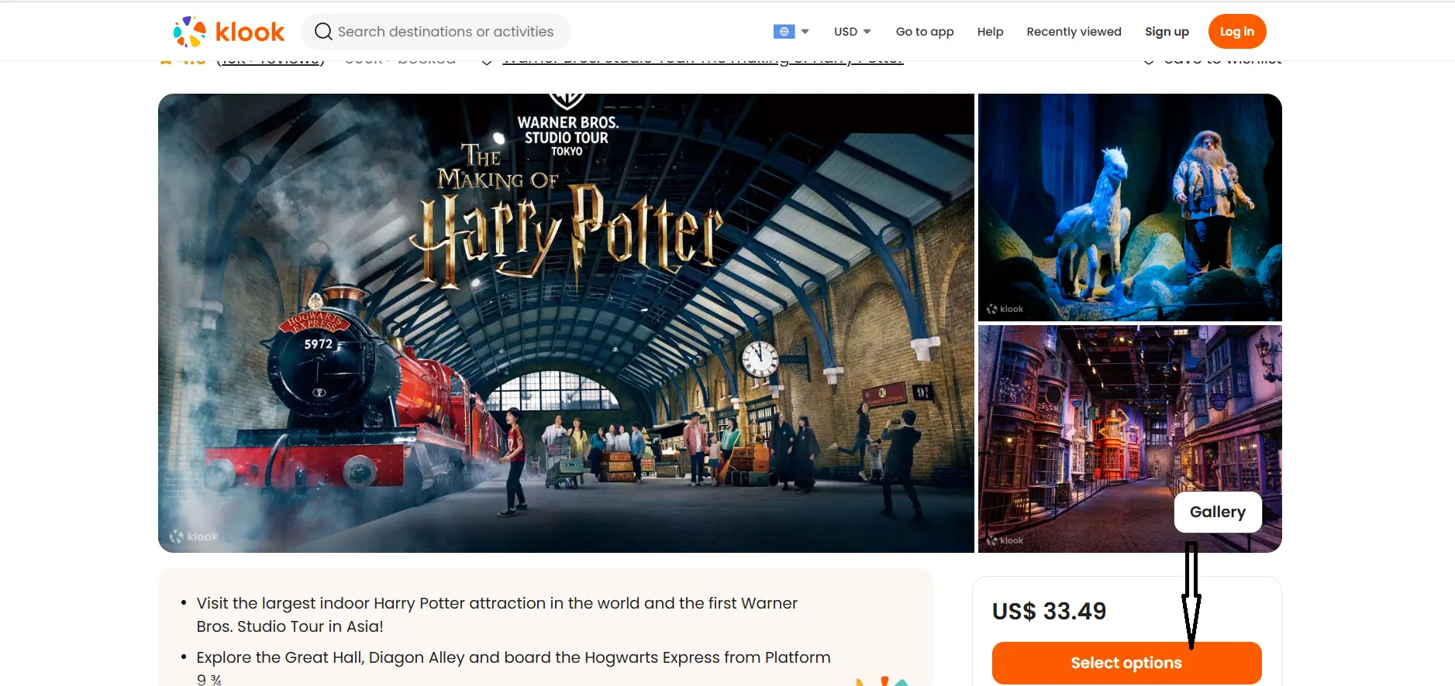Image resolution: width=1455 pixels, height=686 pixels.
Task: Open the USD currency dropdown
Action: pyautogui.click(x=852, y=32)
